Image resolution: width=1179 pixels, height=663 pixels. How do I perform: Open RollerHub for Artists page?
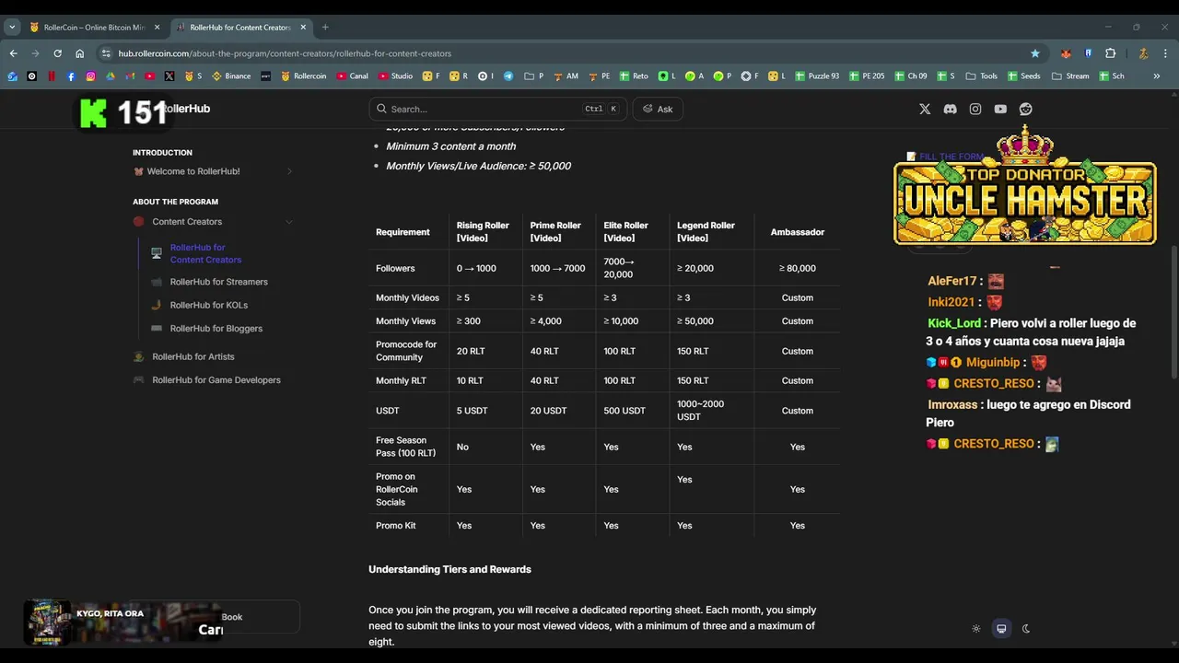click(x=193, y=356)
